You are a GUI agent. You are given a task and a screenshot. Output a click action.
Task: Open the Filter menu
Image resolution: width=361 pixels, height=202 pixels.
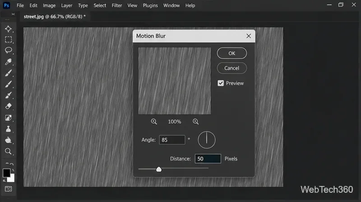(117, 5)
